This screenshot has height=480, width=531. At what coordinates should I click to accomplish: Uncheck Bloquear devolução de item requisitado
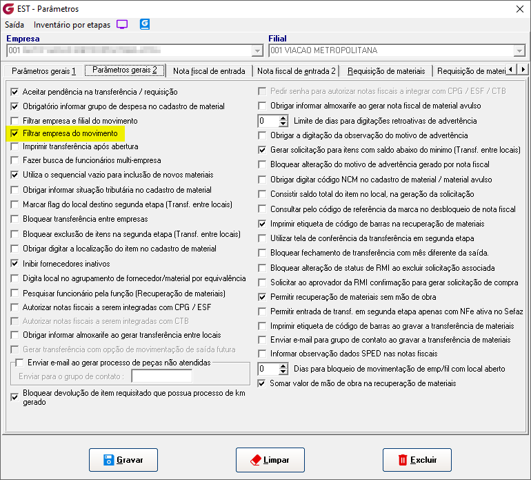click(x=14, y=397)
